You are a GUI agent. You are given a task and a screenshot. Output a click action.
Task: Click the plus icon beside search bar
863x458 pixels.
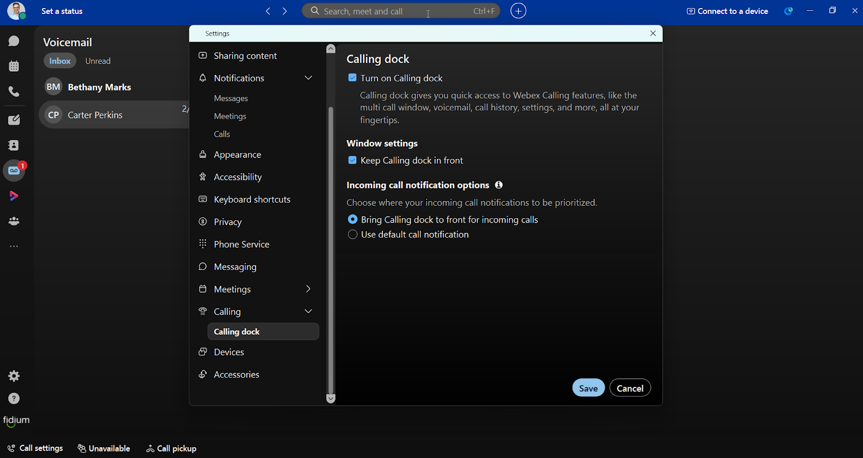pyautogui.click(x=518, y=11)
